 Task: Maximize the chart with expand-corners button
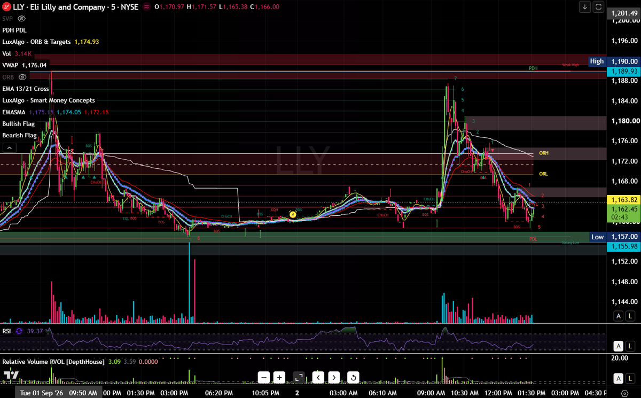point(299,377)
